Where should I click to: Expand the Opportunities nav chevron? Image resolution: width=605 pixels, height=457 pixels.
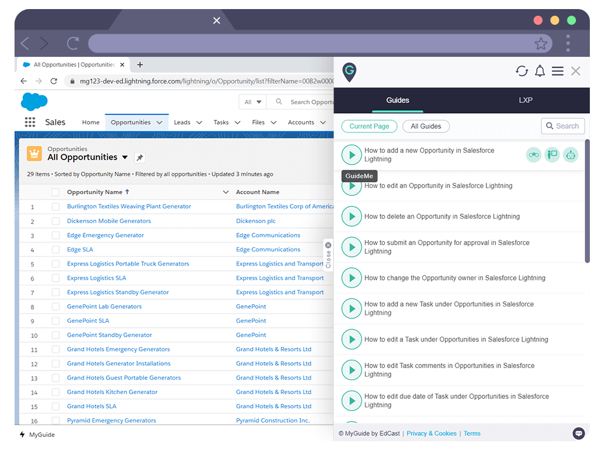click(x=159, y=123)
